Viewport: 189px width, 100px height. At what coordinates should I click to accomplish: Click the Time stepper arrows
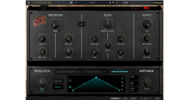(x=137, y=85)
